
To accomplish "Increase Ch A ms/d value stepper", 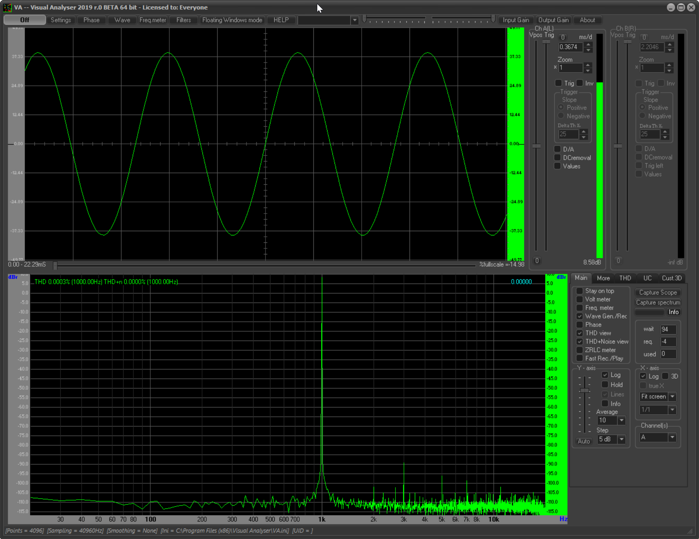I will 588,44.
